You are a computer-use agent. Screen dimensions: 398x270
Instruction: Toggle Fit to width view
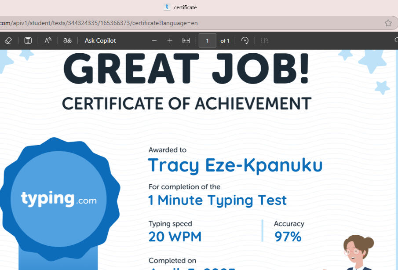click(x=186, y=40)
